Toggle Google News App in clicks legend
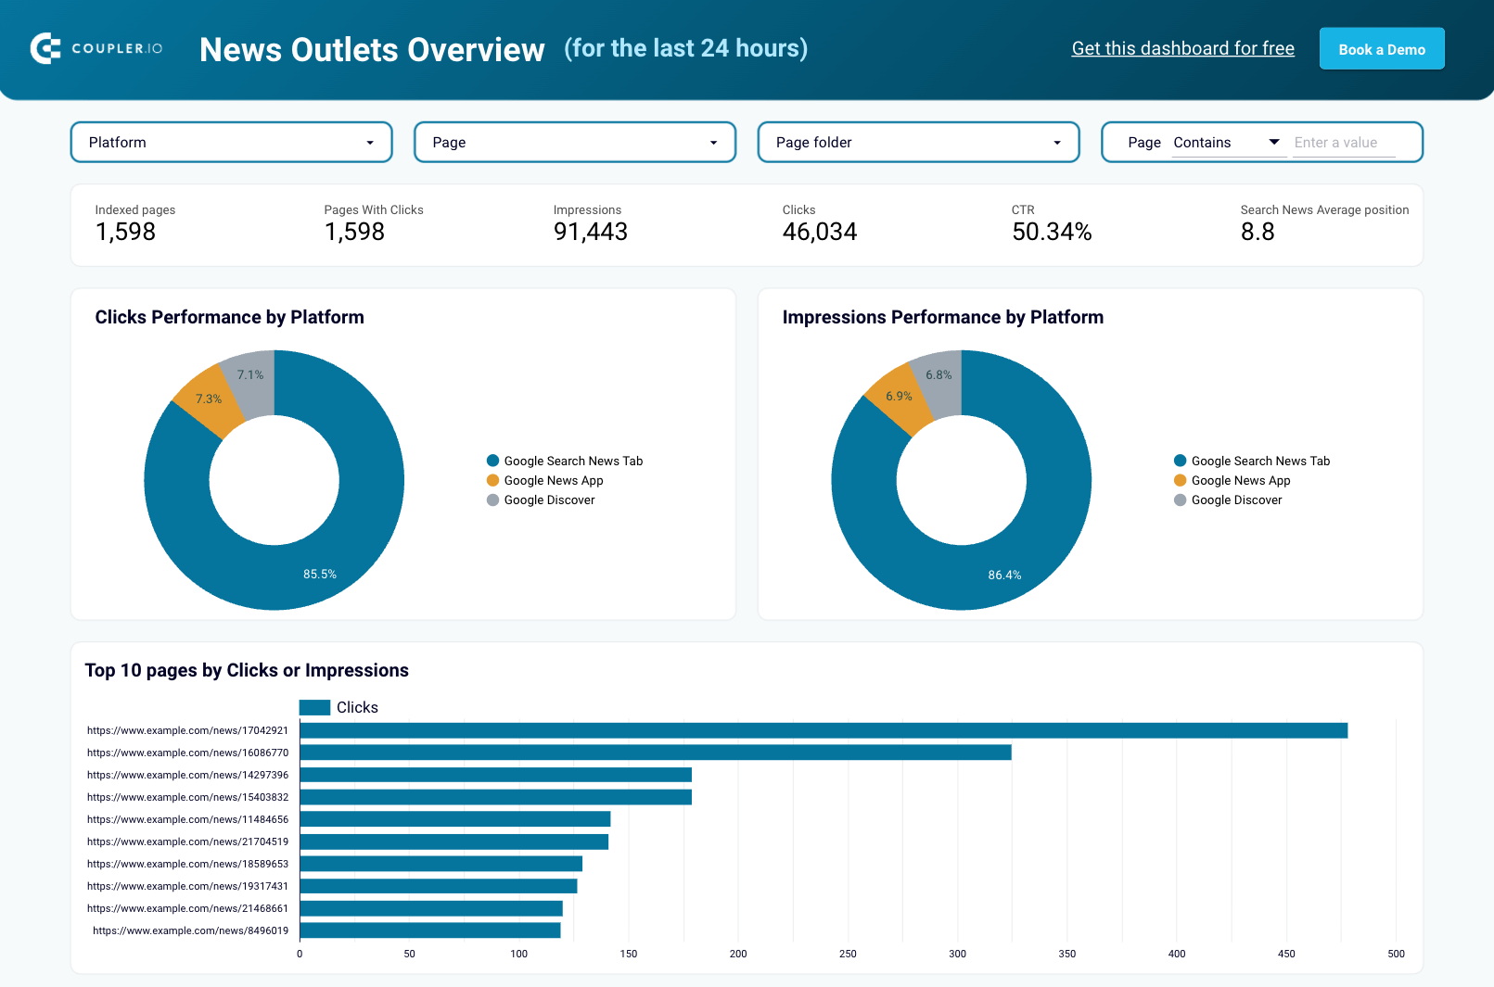1494x987 pixels. point(553,480)
